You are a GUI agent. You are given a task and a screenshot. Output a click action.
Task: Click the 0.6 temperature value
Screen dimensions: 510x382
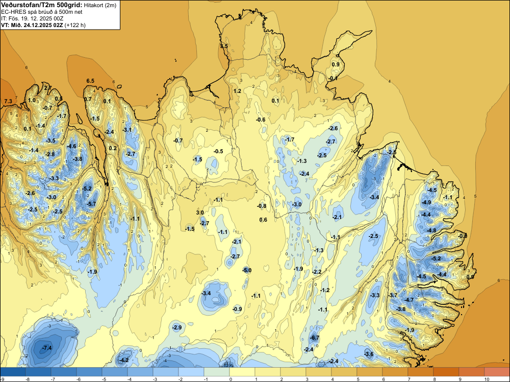tap(263, 220)
